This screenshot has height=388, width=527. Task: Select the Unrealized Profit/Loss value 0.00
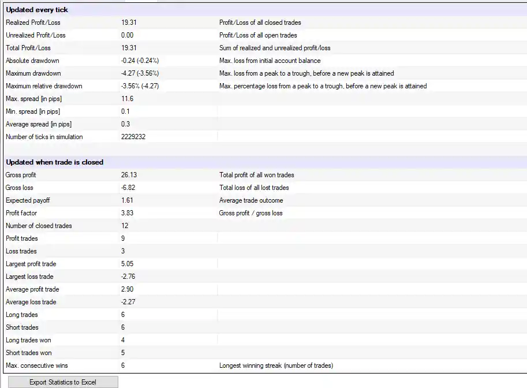tap(127, 35)
